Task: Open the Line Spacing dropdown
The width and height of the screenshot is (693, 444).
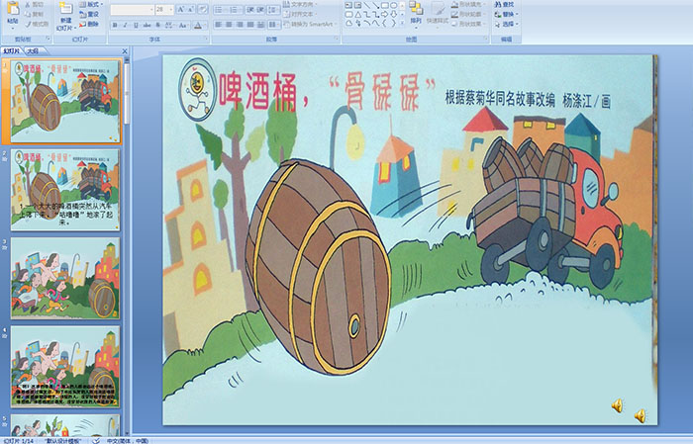Action: pos(273,10)
